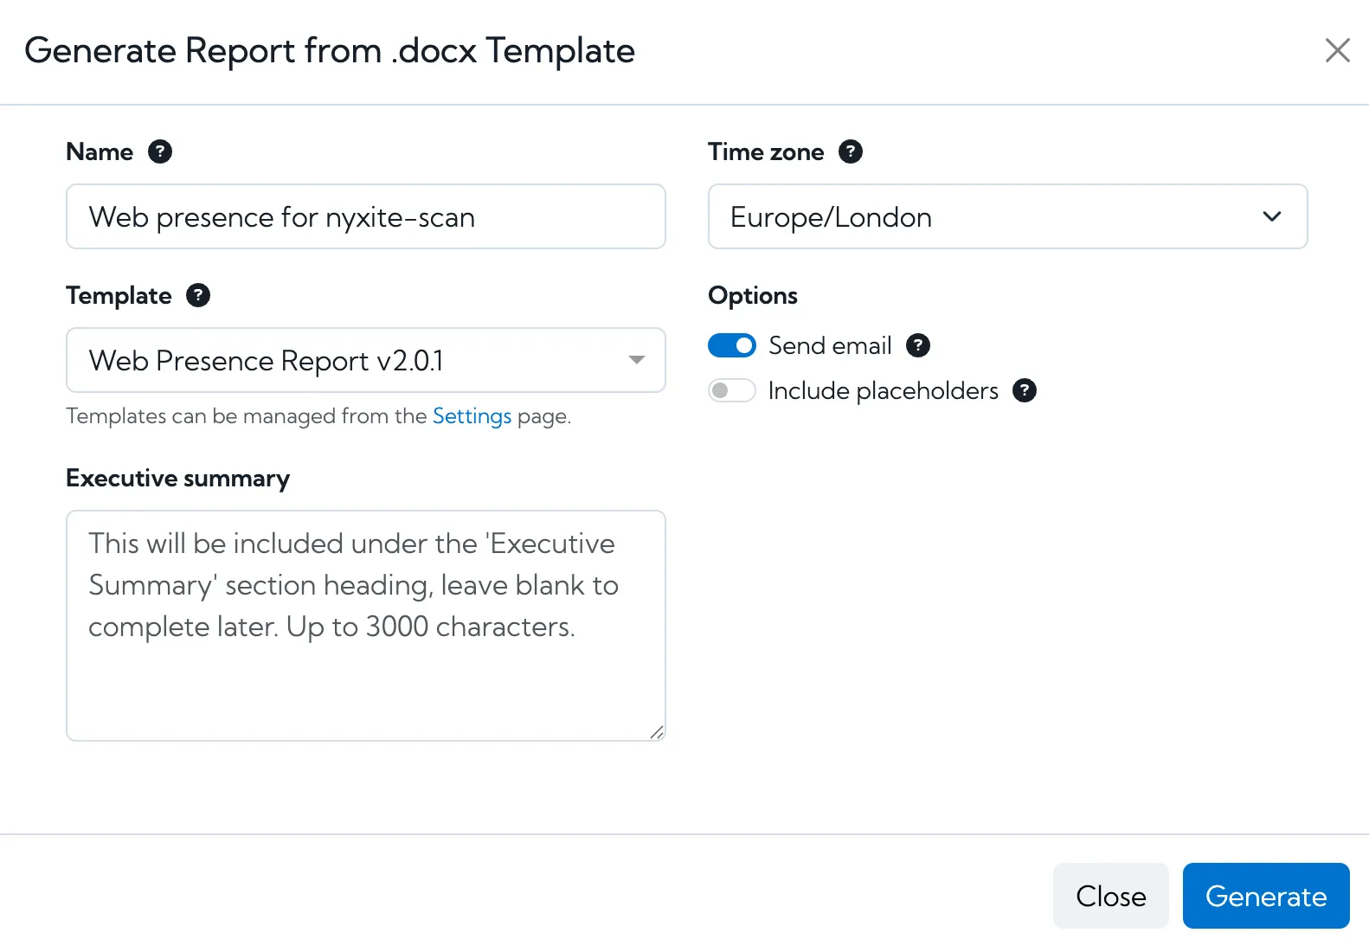Open the Europe/London time zone dropdown
Image resolution: width=1369 pixels, height=952 pixels.
(x=1007, y=217)
